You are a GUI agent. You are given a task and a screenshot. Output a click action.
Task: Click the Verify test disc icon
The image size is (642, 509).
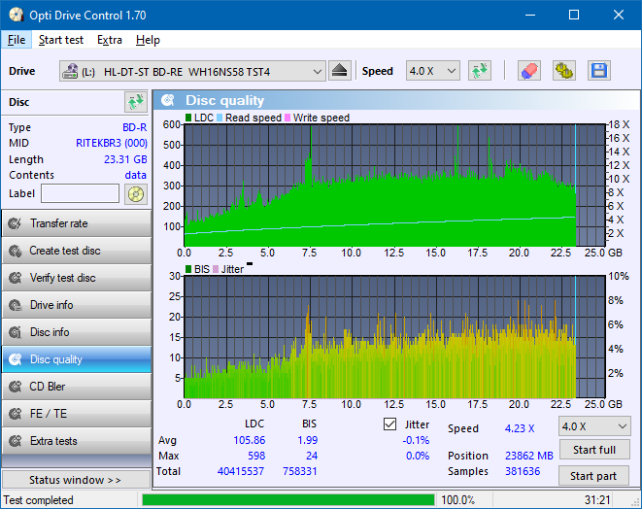16,278
